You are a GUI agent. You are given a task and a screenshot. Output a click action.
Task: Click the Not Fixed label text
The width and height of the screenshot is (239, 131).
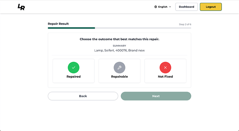click(165, 76)
